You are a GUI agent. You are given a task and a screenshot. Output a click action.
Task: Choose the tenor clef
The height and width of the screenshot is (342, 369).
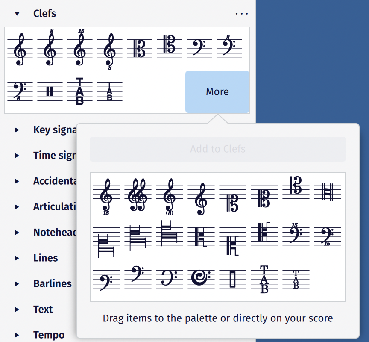(169, 47)
